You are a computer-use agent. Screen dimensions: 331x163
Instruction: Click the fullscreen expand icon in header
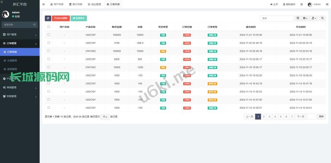[302, 5]
